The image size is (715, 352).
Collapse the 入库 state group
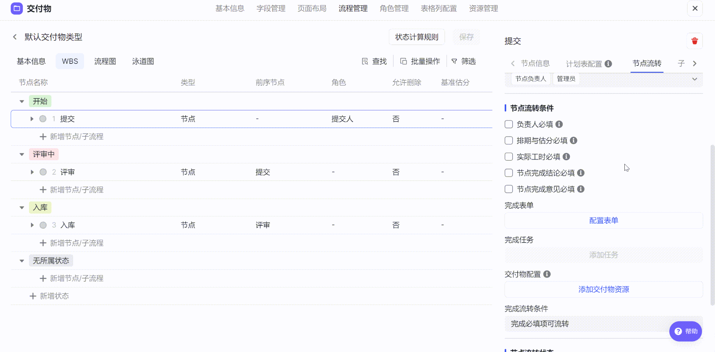(22, 208)
